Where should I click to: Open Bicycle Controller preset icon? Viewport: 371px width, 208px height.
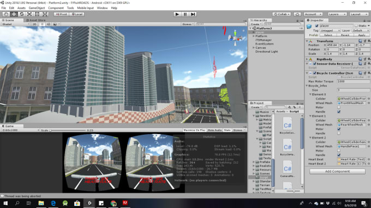[x=365, y=73]
